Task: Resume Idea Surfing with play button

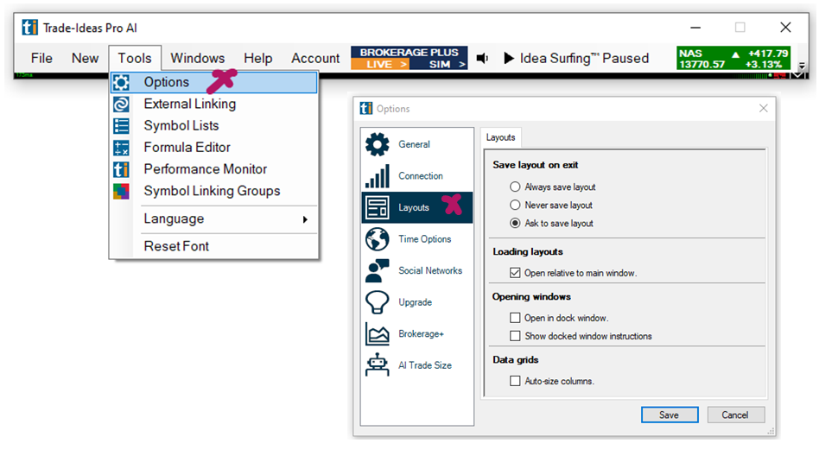Action: (x=509, y=59)
